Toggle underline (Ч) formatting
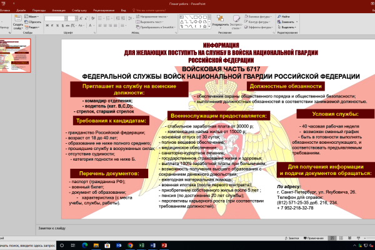Image resolution: width=375 pixels, height=250 pixels. [57, 26]
